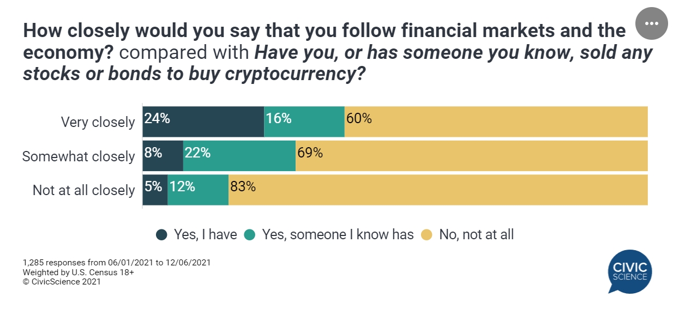Click the 22% teal segment in Somewhat closely

[x=239, y=156]
